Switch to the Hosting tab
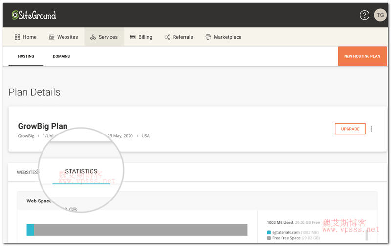This screenshot has width=391, height=246. (x=26, y=56)
